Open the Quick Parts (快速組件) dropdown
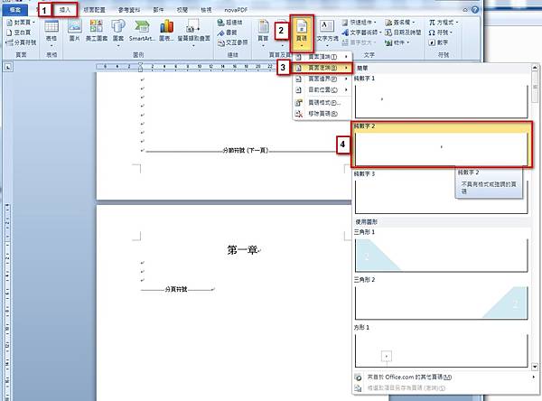 tap(360, 22)
